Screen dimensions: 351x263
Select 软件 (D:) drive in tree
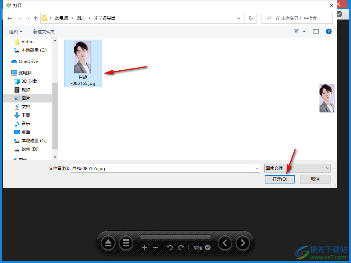[26, 149]
